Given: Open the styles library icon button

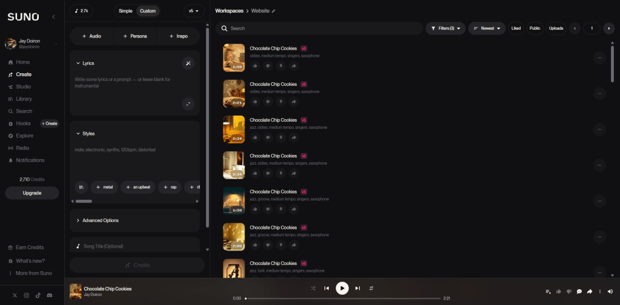Looking at the screenshot, I should [x=81, y=187].
